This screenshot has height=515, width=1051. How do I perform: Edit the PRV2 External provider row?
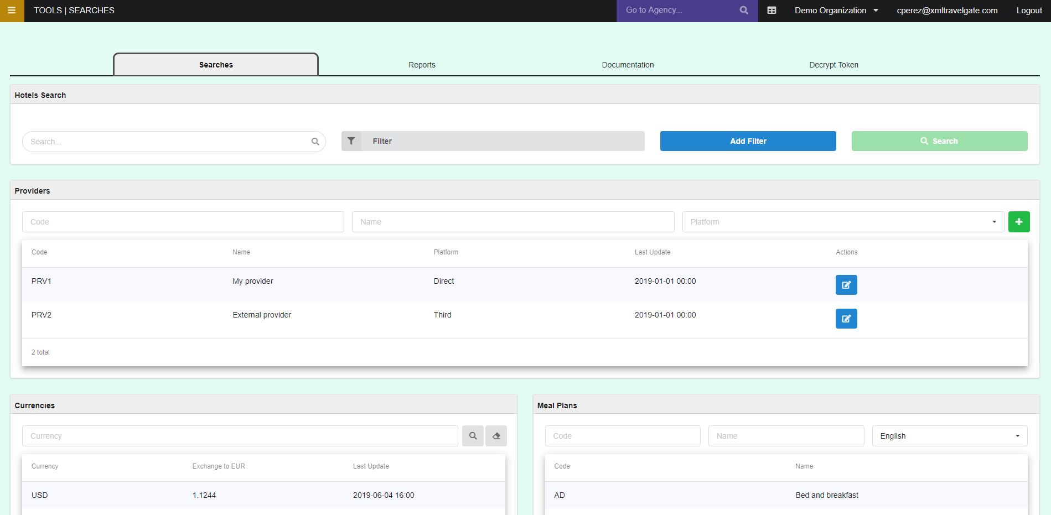(846, 319)
